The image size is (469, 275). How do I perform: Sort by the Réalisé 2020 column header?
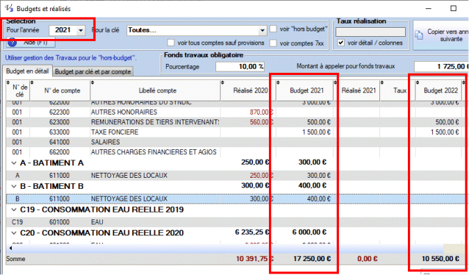coord(248,90)
